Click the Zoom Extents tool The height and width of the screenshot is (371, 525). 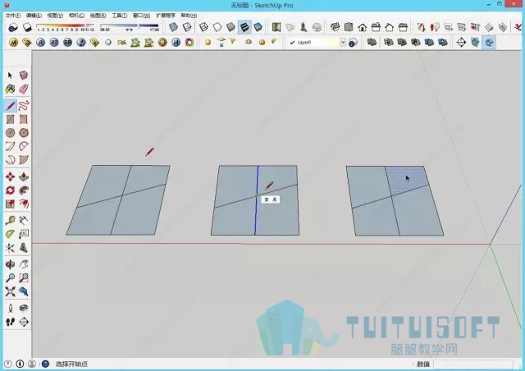point(10,291)
